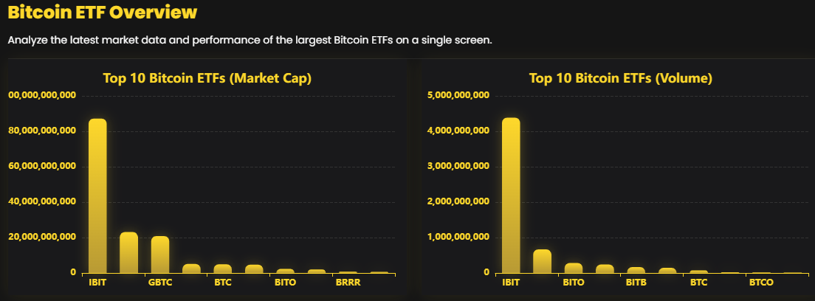Click the 4,000,000,000 volume axis label
This screenshot has height=301, width=815.
click(458, 131)
